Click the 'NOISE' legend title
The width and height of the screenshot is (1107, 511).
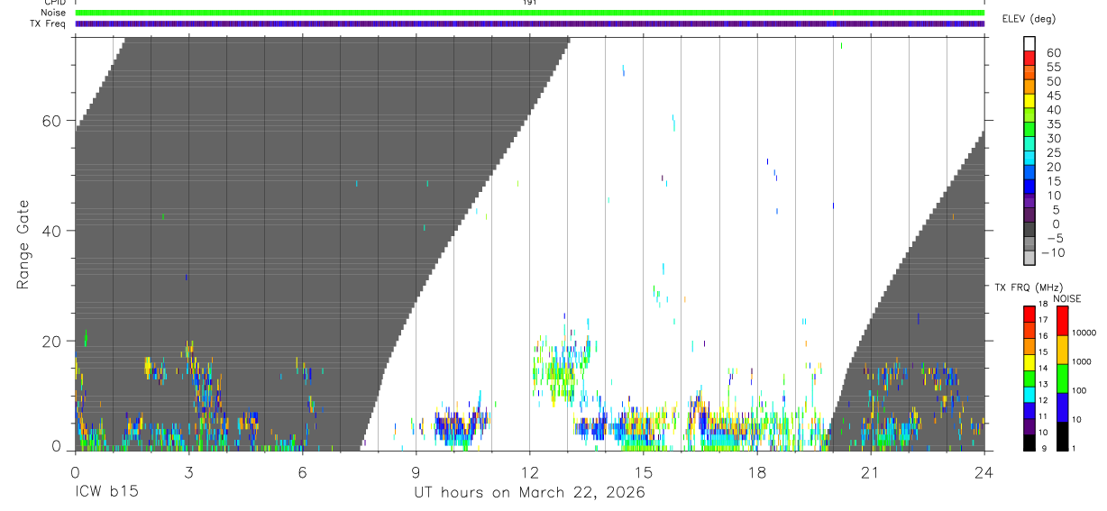click(x=1066, y=299)
